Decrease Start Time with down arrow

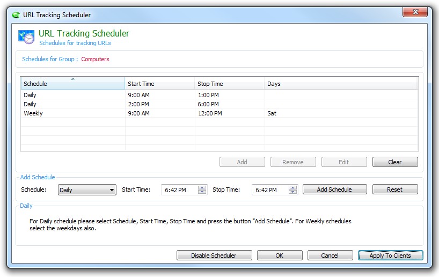202,192
